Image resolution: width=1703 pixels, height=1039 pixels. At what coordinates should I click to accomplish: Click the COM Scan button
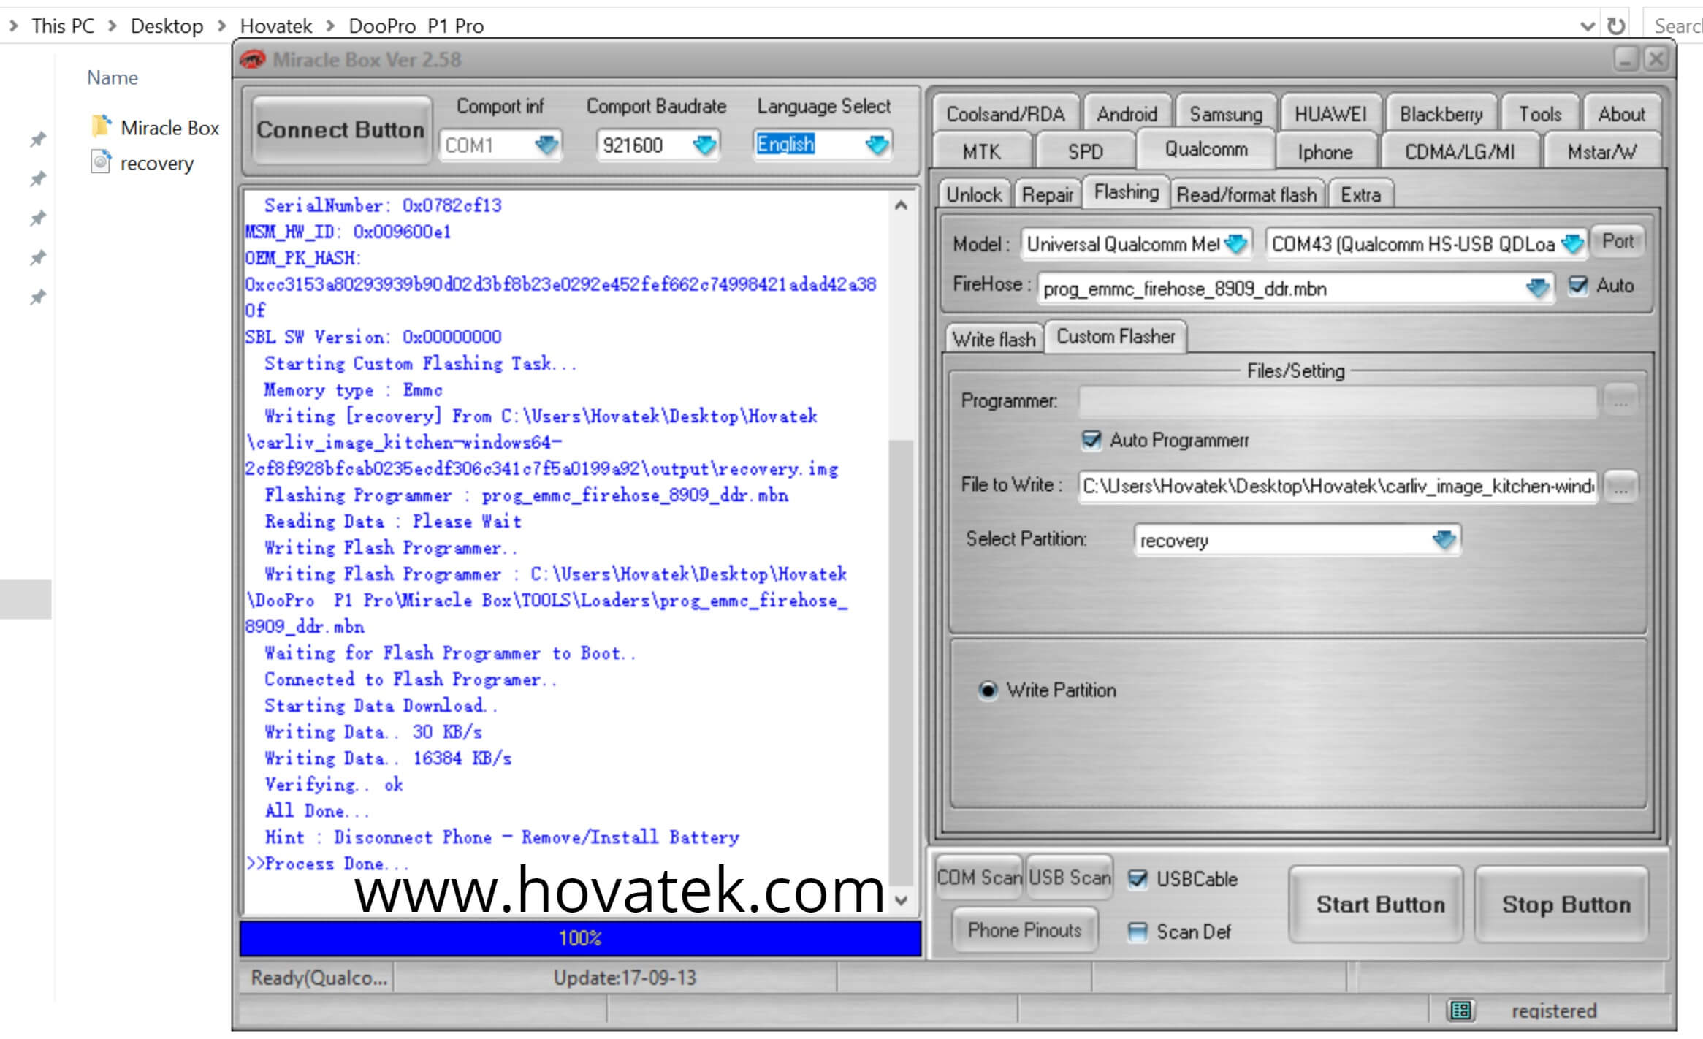(x=980, y=878)
